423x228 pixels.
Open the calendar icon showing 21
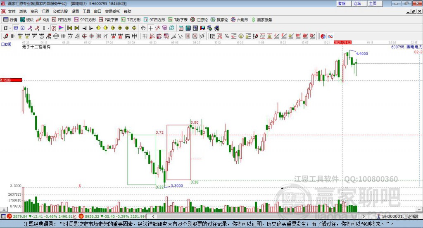[181, 28]
